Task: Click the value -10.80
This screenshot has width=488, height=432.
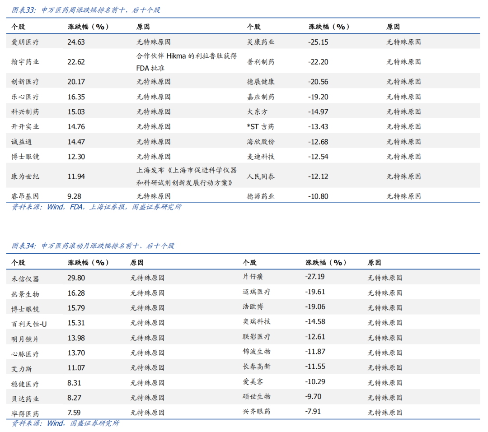Action: [x=318, y=196]
